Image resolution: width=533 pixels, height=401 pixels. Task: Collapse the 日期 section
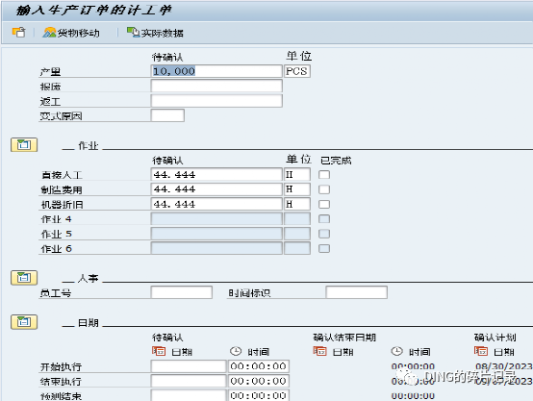[x=24, y=322]
